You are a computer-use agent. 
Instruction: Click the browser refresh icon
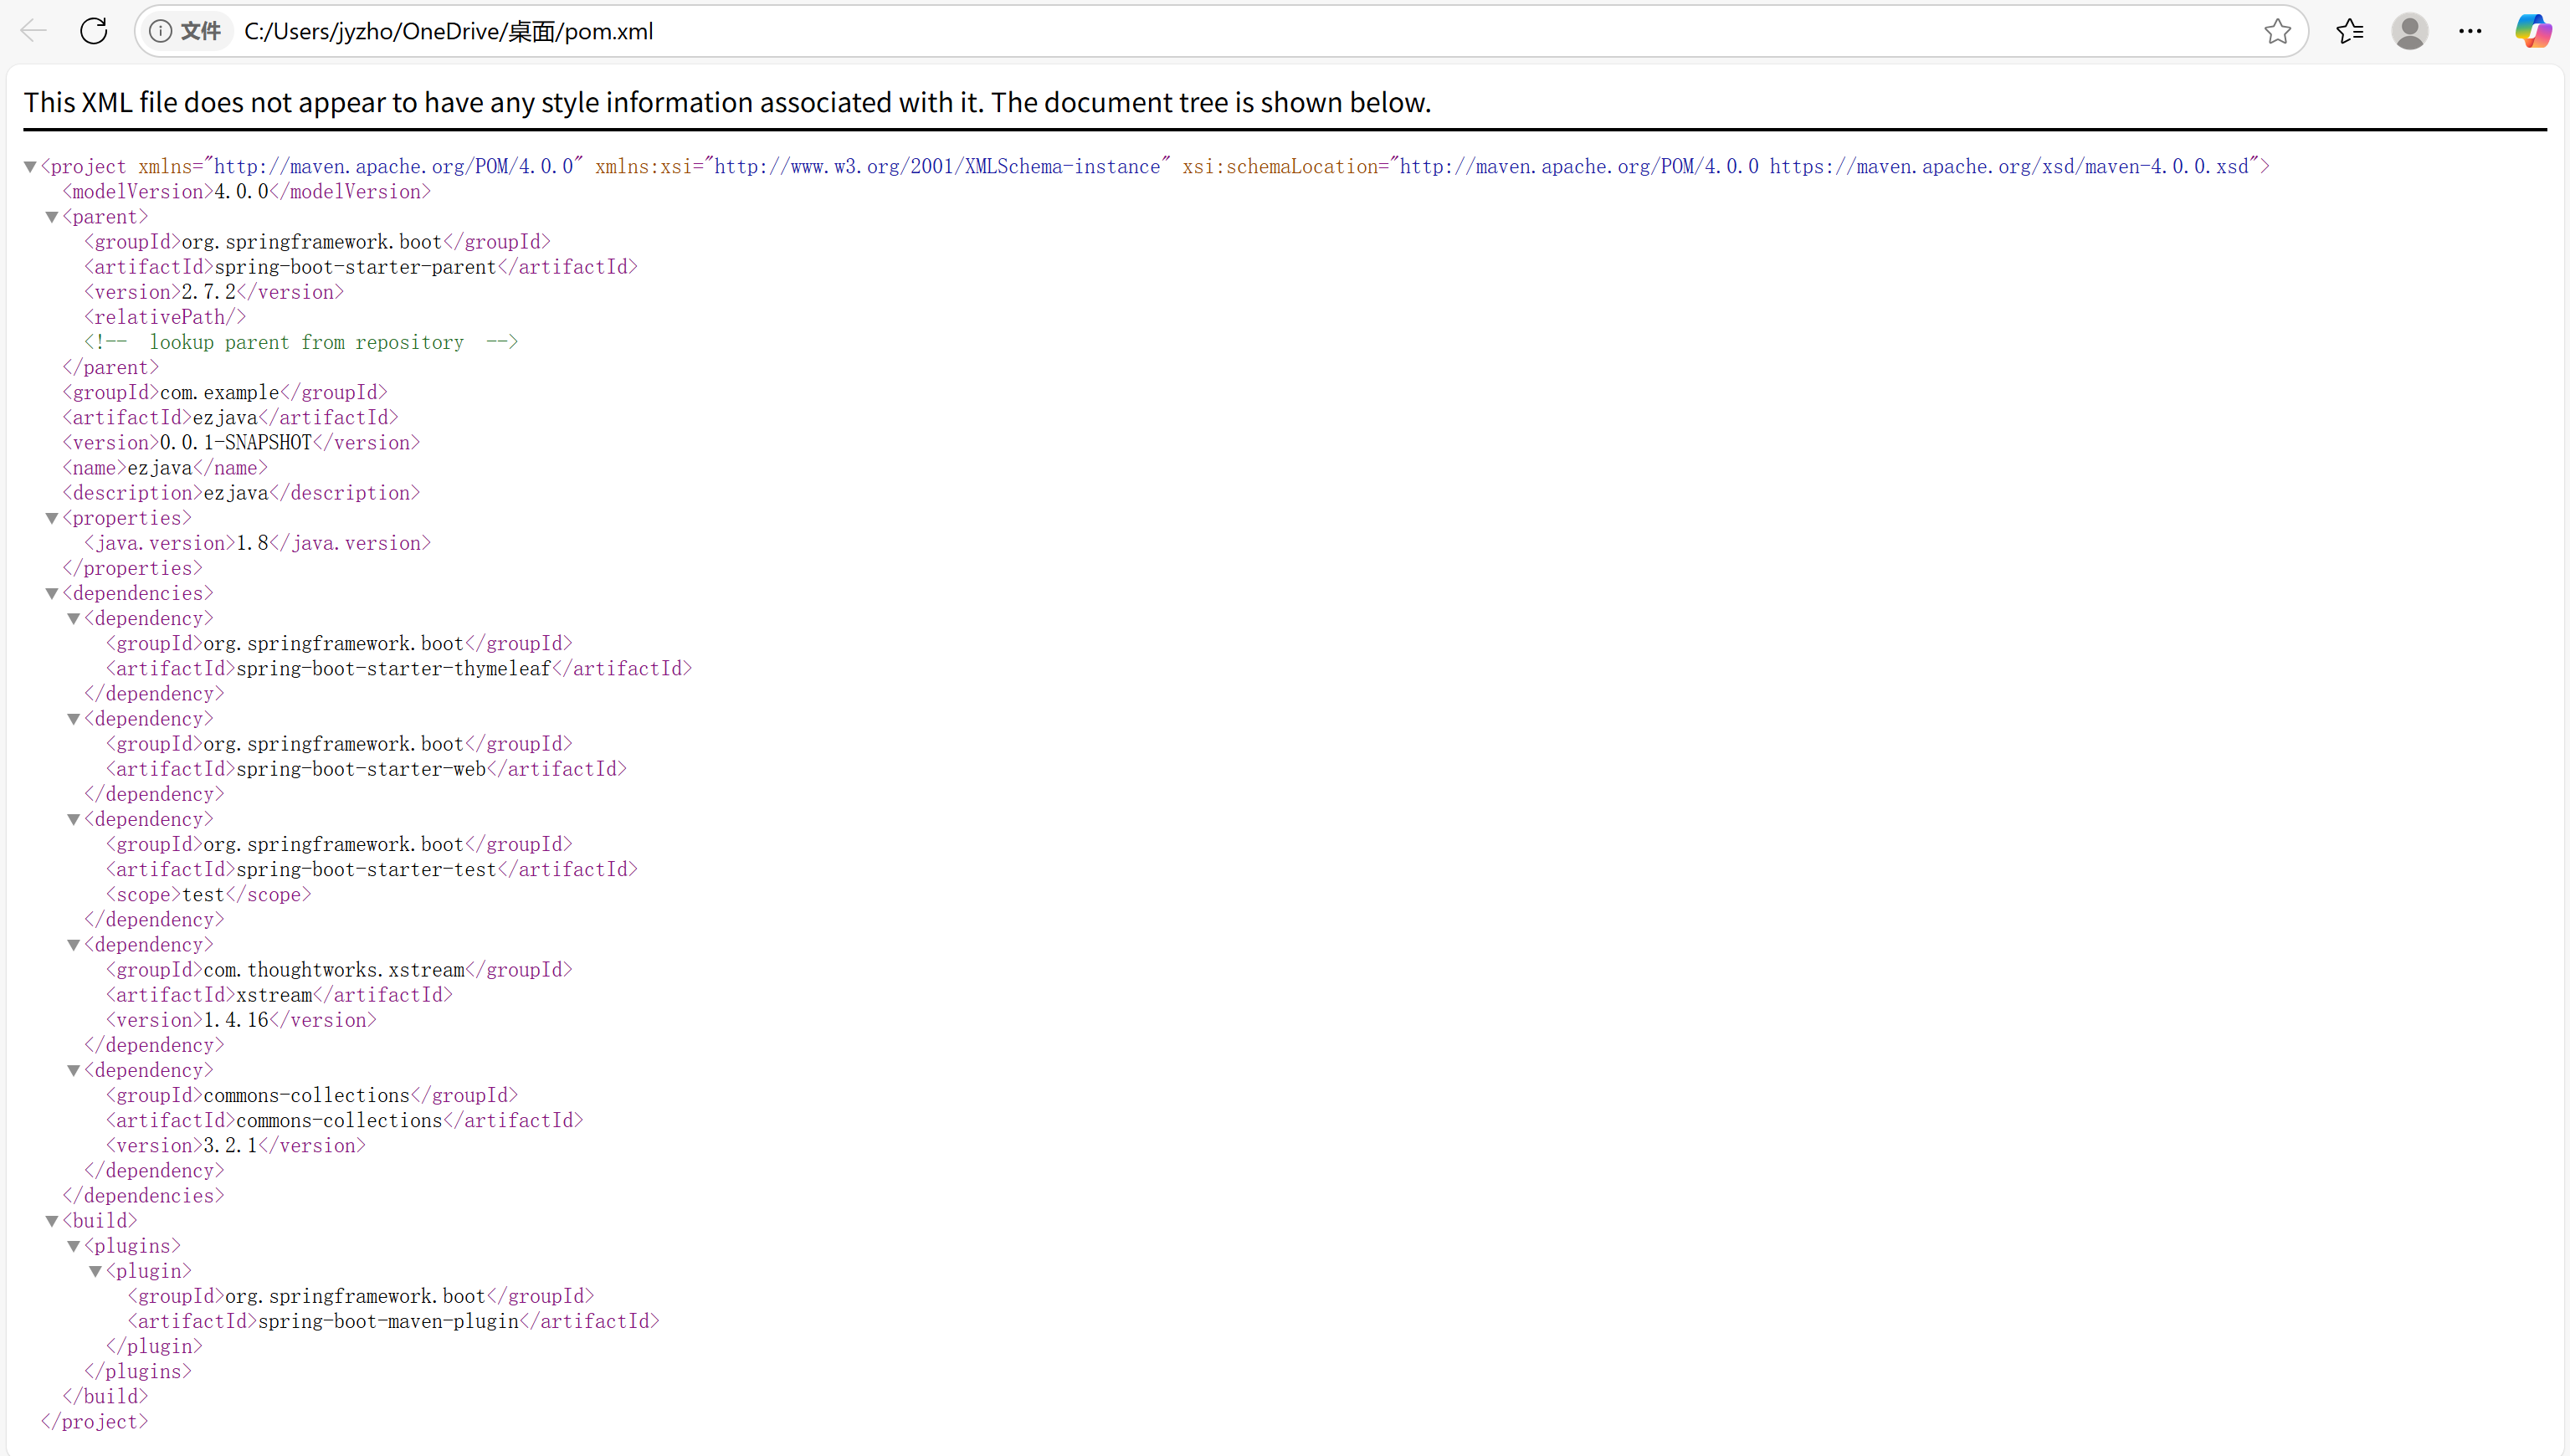[x=94, y=31]
